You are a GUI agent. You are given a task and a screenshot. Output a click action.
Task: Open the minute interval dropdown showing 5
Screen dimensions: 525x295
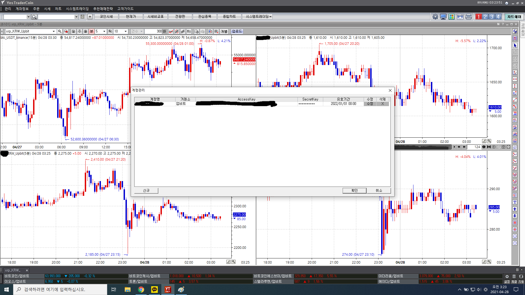point(104,31)
